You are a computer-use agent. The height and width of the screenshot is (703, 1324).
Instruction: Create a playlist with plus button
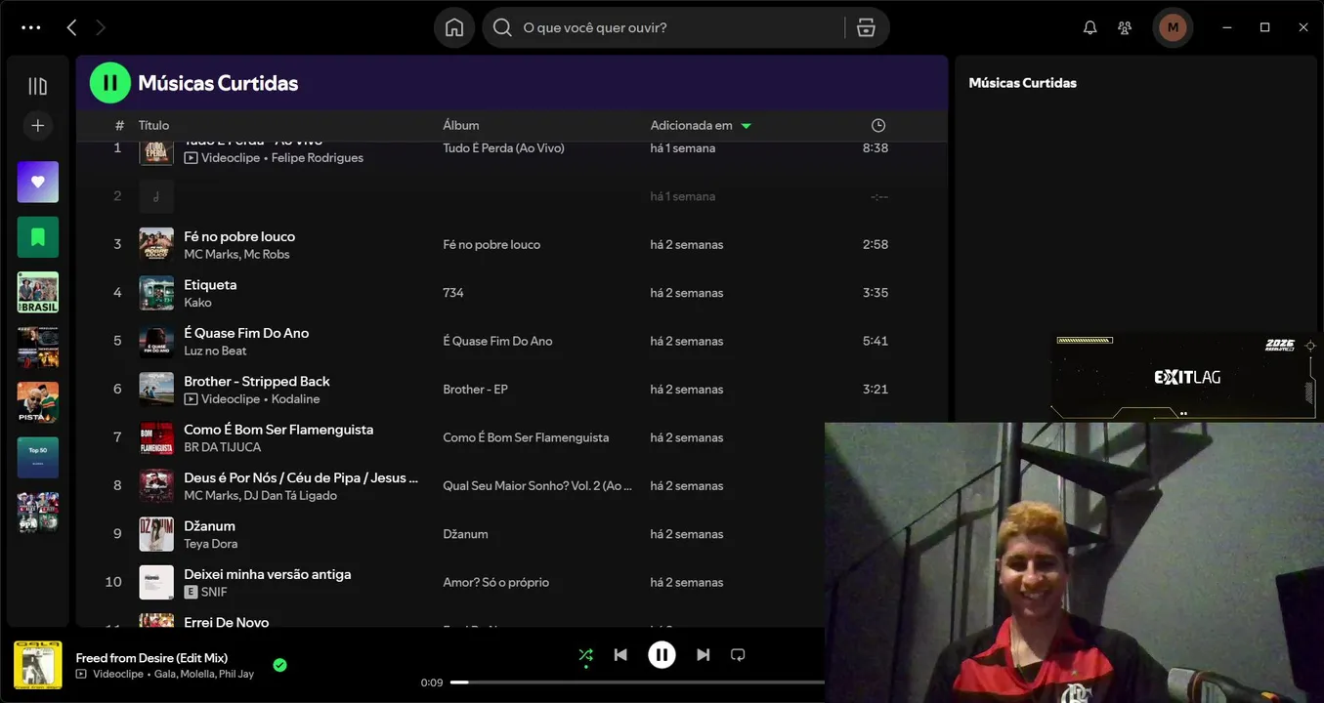pos(38,125)
